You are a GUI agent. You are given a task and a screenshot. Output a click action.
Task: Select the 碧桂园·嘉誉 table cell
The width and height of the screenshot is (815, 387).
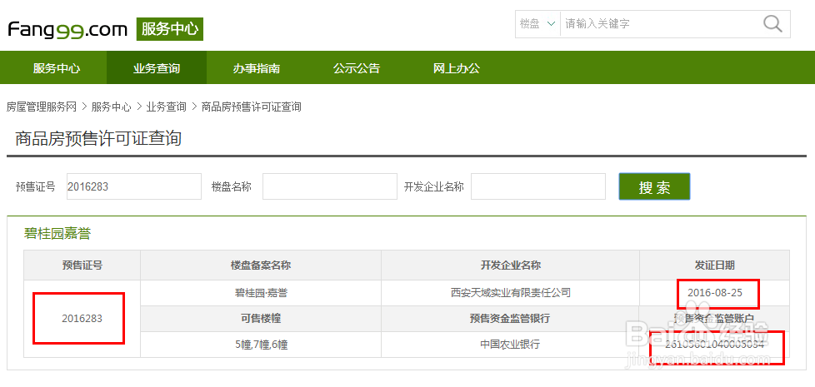click(x=261, y=293)
